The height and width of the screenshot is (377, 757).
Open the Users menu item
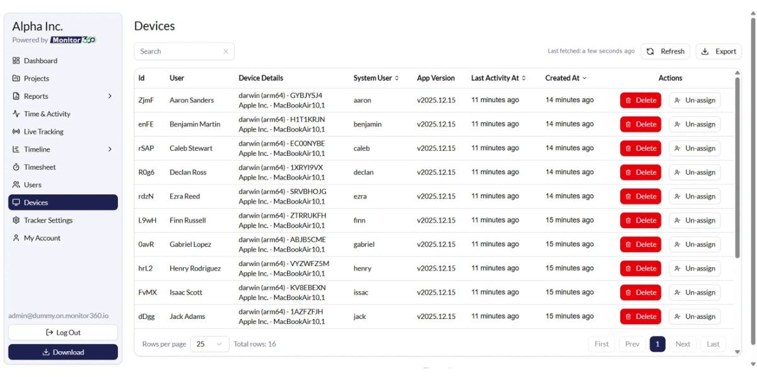pyautogui.click(x=32, y=185)
